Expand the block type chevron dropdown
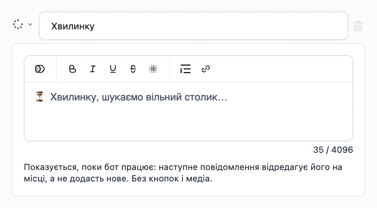This screenshot has height=208, width=377. (30, 24)
